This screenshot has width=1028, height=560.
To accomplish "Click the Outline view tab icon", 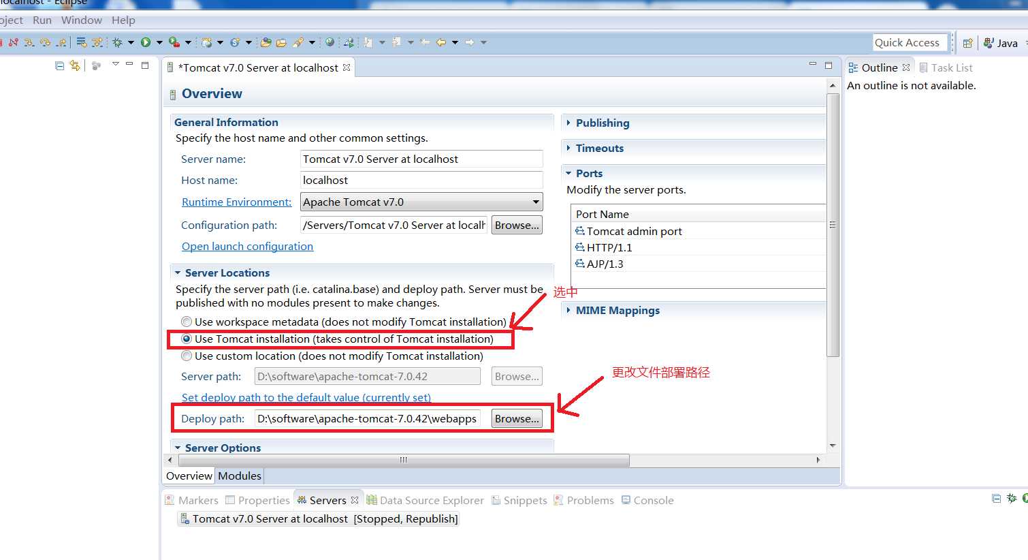I will [x=853, y=67].
